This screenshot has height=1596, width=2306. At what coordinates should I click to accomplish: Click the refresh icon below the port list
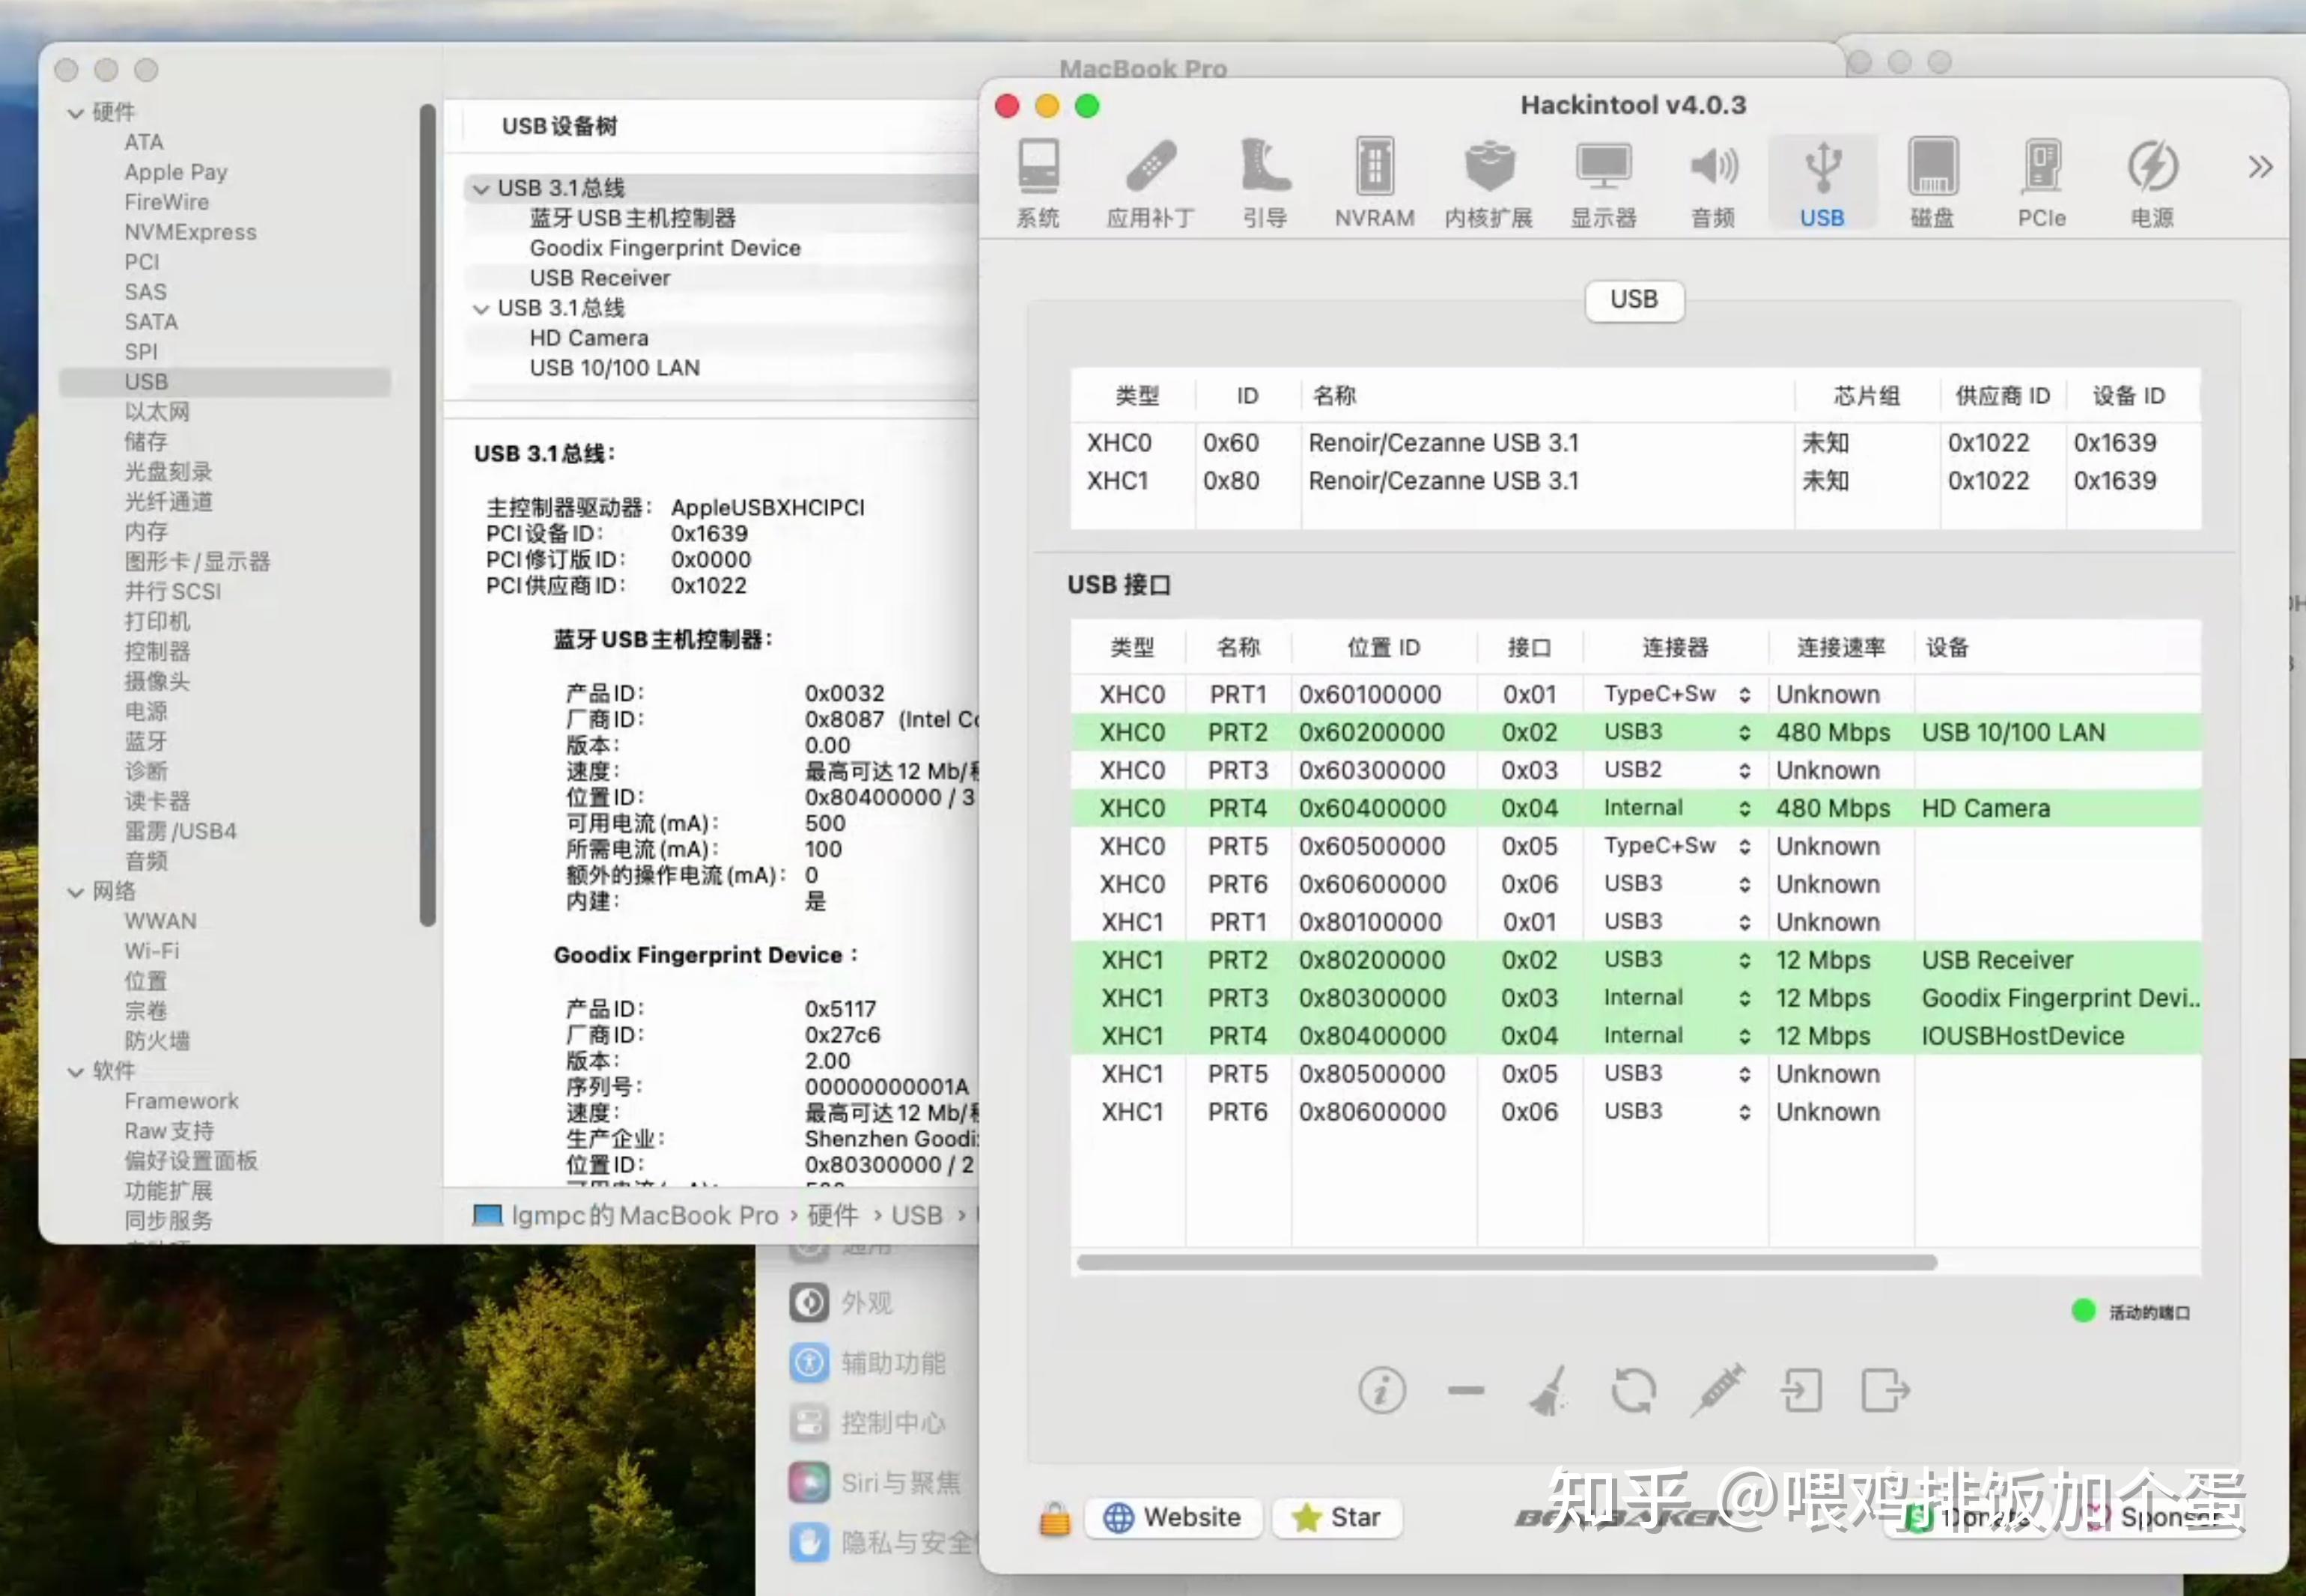pos(1633,1390)
